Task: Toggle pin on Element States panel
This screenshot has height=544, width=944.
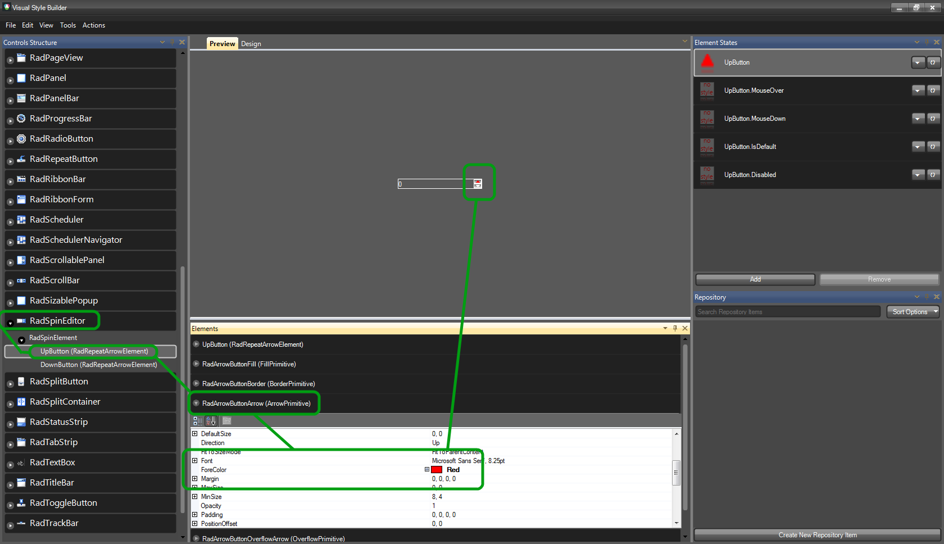Action: tap(927, 42)
